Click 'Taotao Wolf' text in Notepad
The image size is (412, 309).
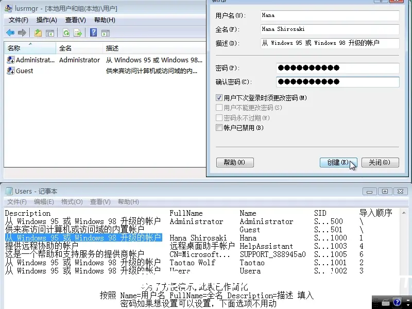(x=192, y=263)
